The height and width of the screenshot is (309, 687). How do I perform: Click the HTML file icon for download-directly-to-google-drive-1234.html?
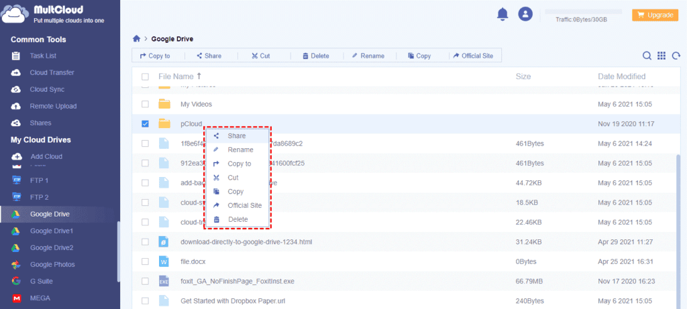click(x=164, y=241)
